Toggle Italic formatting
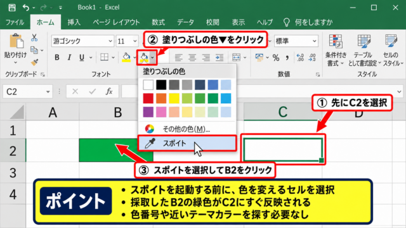 [69, 58]
